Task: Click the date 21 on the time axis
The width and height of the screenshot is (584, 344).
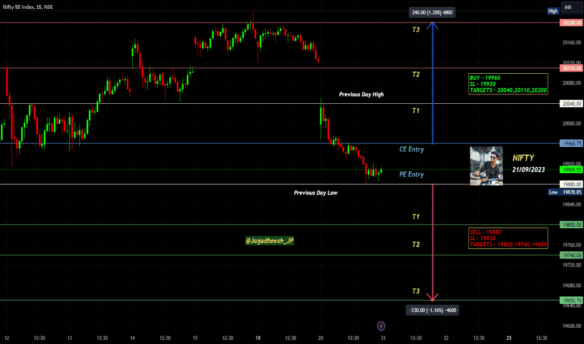Action: tap(383, 338)
